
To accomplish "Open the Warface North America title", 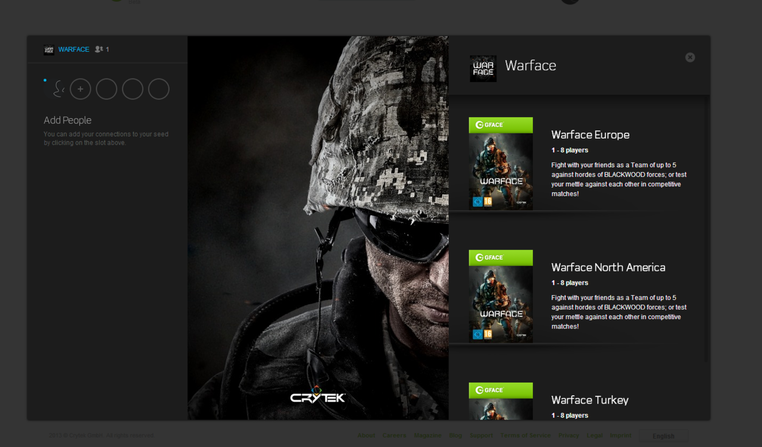I will pyautogui.click(x=608, y=267).
